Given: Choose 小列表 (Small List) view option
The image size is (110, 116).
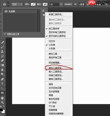Looking at the screenshot, I should [x=59, y=45].
